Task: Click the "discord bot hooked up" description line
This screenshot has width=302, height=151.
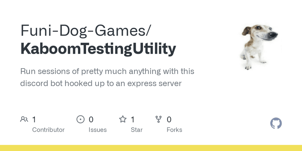Action: pos(101,83)
